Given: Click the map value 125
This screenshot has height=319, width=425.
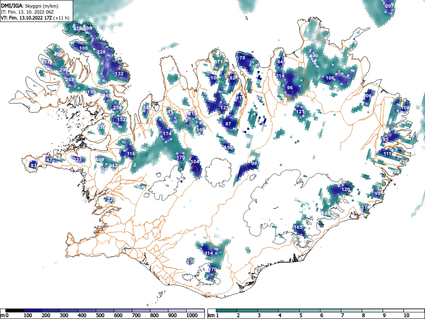Looking at the screenshot, I should (x=224, y=108).
